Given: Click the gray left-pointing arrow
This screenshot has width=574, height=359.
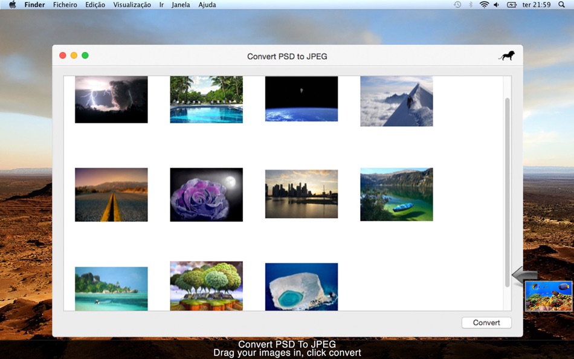Looking at the screenshot, I should coord(520,276).
